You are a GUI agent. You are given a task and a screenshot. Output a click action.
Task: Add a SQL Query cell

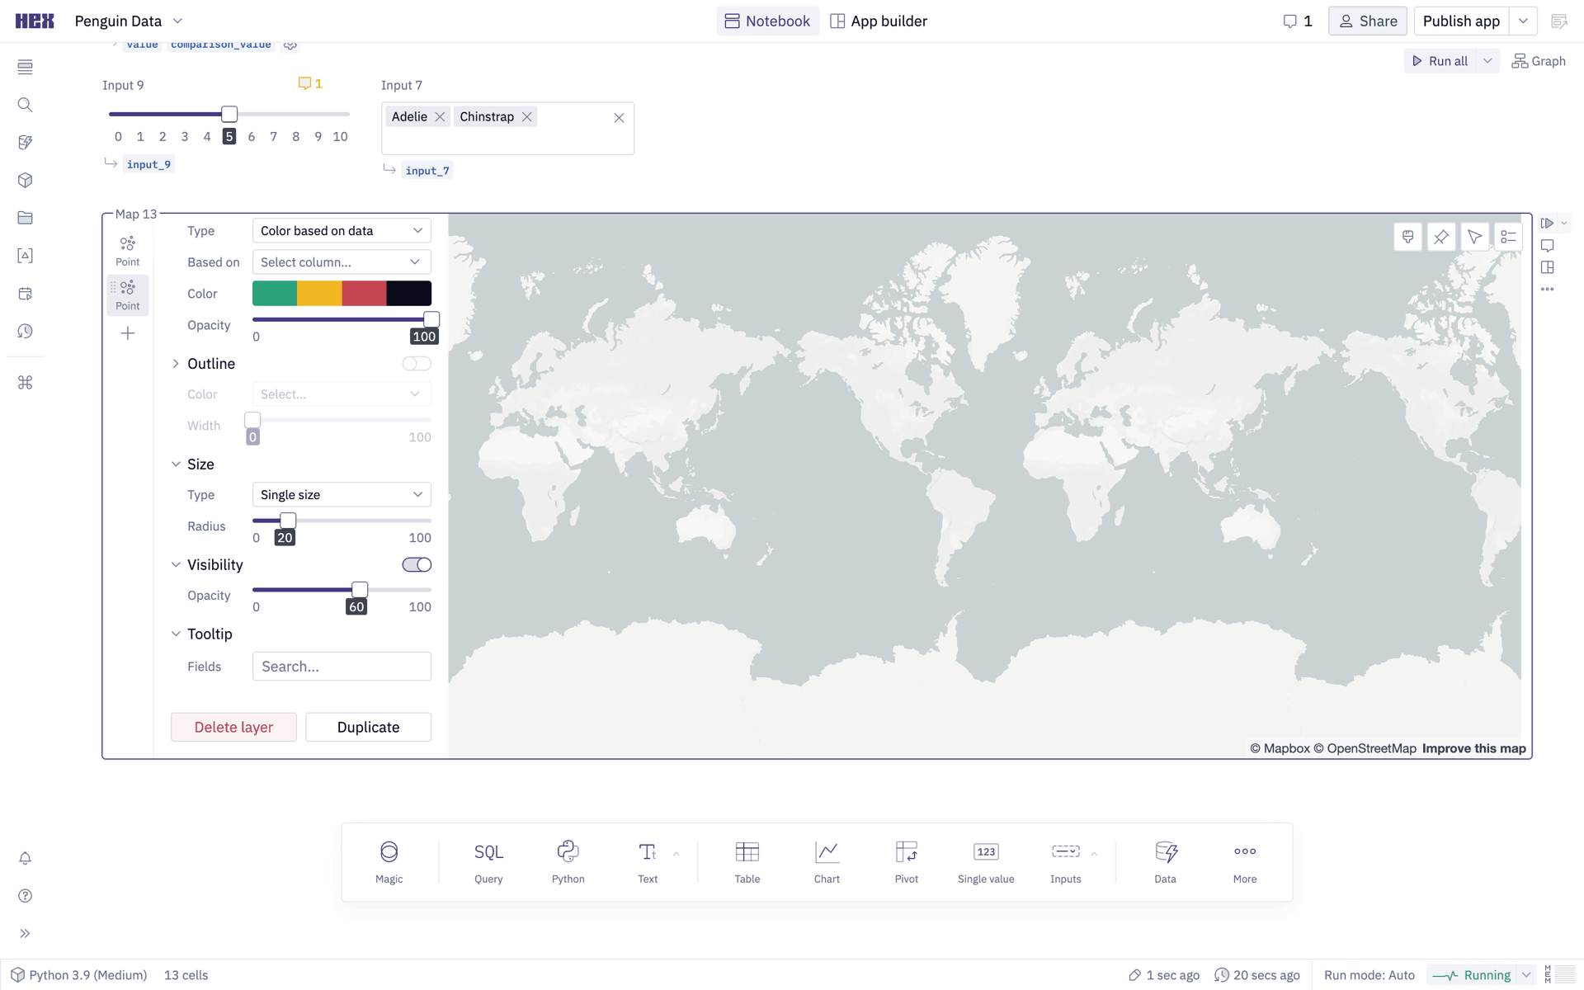click(x=488, y=862)
